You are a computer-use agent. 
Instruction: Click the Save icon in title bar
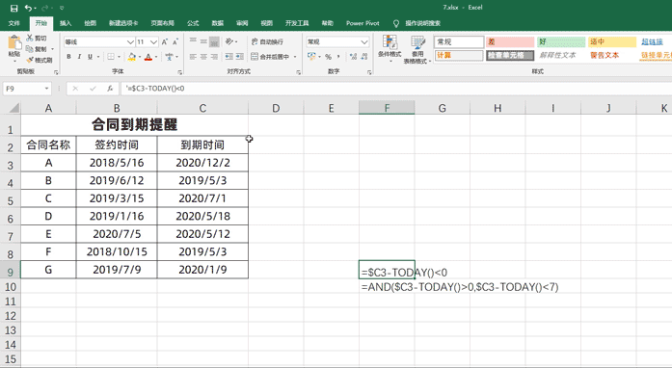(x=13, y=8)
